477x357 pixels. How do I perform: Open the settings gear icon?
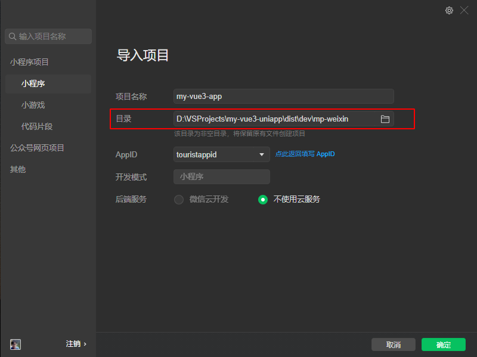click(449, 10)
